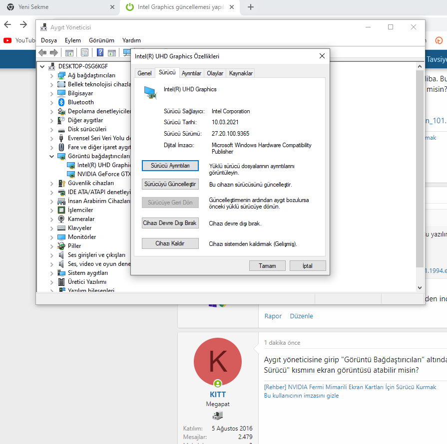This screenshot has width=447, height=444.
Task: Select NVIDIA GeForce GTX in device tree
Action: coord(104,174)
